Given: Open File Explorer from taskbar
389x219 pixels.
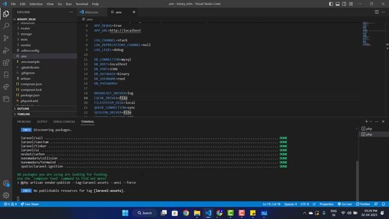Looking at the screenshot, I should pyautogui.click(x=197, y=213).
